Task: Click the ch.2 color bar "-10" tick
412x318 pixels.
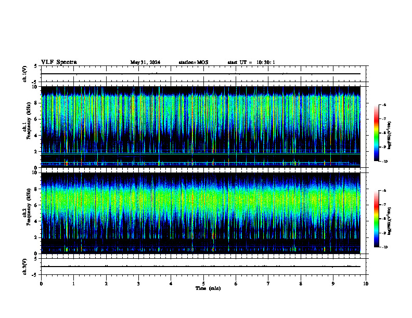Action: click(x=384, y=247)
